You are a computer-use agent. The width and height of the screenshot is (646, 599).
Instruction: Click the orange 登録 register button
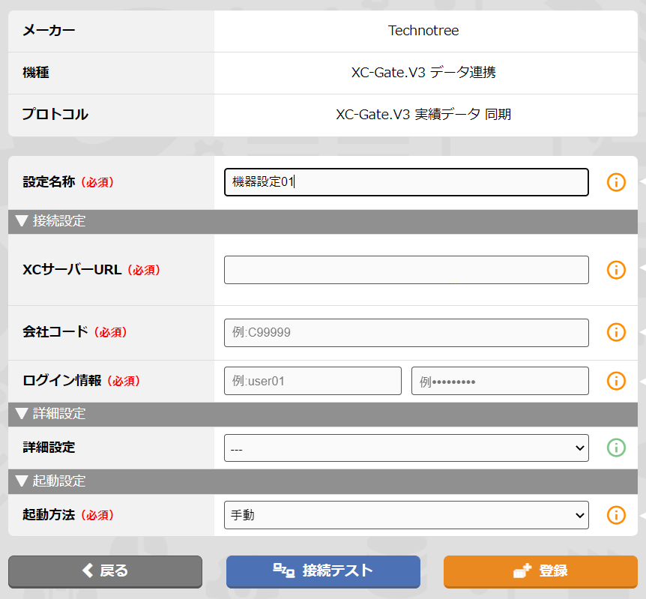540,571
